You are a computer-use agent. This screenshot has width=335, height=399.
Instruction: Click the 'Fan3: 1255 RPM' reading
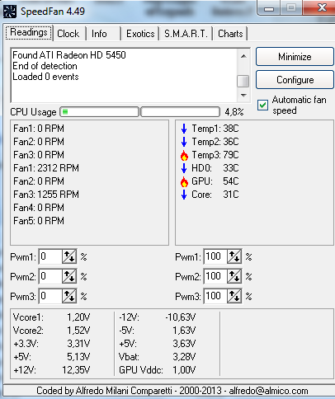[x=46, y=195]
